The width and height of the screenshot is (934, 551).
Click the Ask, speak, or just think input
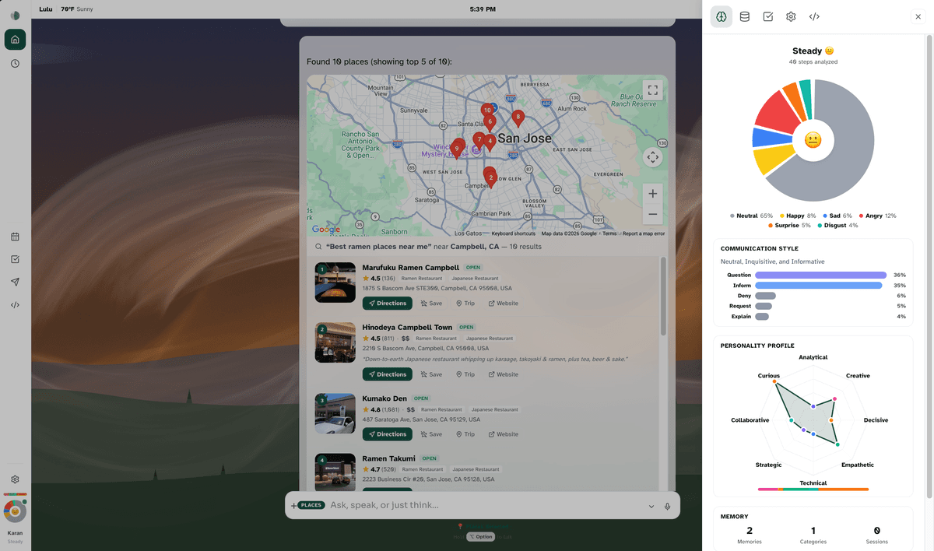483,505
